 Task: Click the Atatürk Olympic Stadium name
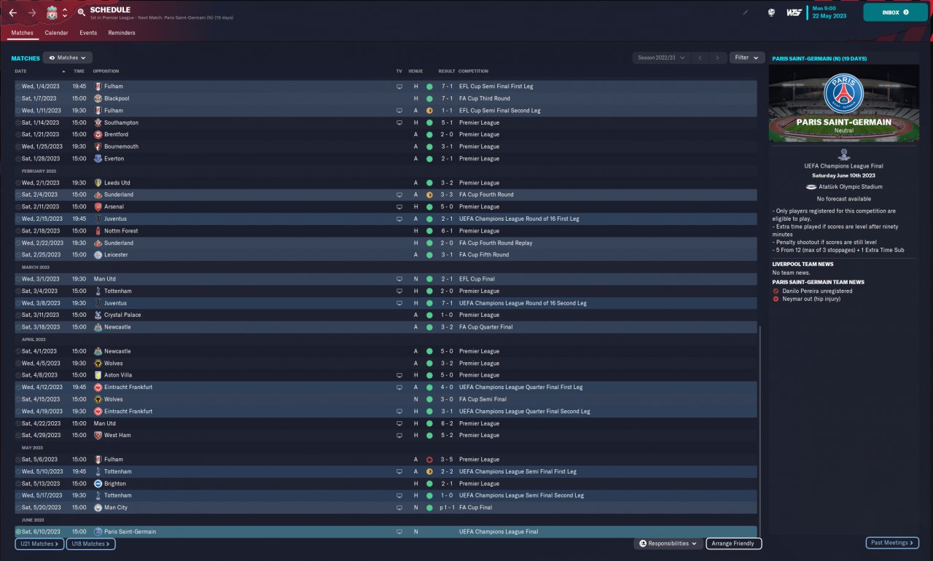pos(849,187)
